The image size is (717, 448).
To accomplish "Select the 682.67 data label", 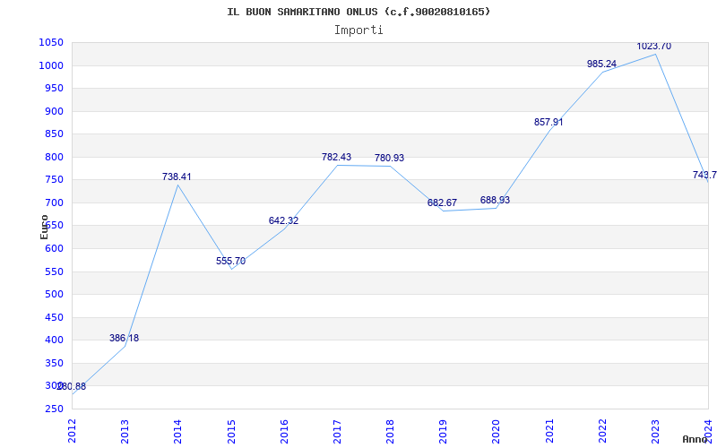I will tap(442, 203).
